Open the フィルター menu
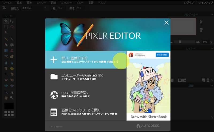 tap(66, 3)
